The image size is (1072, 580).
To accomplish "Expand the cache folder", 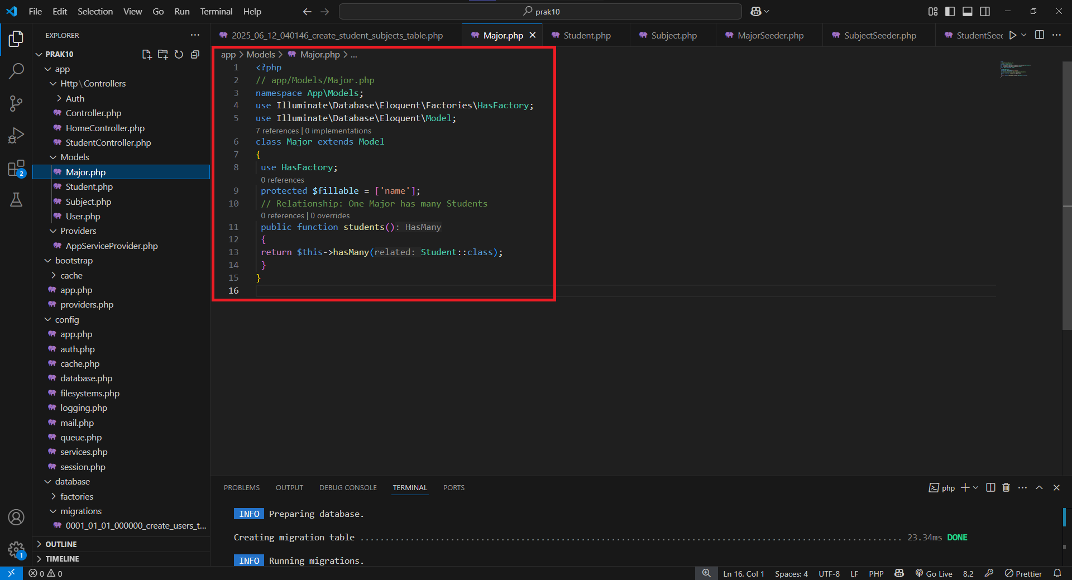I will pyautogui.click(x=71, y=275).
